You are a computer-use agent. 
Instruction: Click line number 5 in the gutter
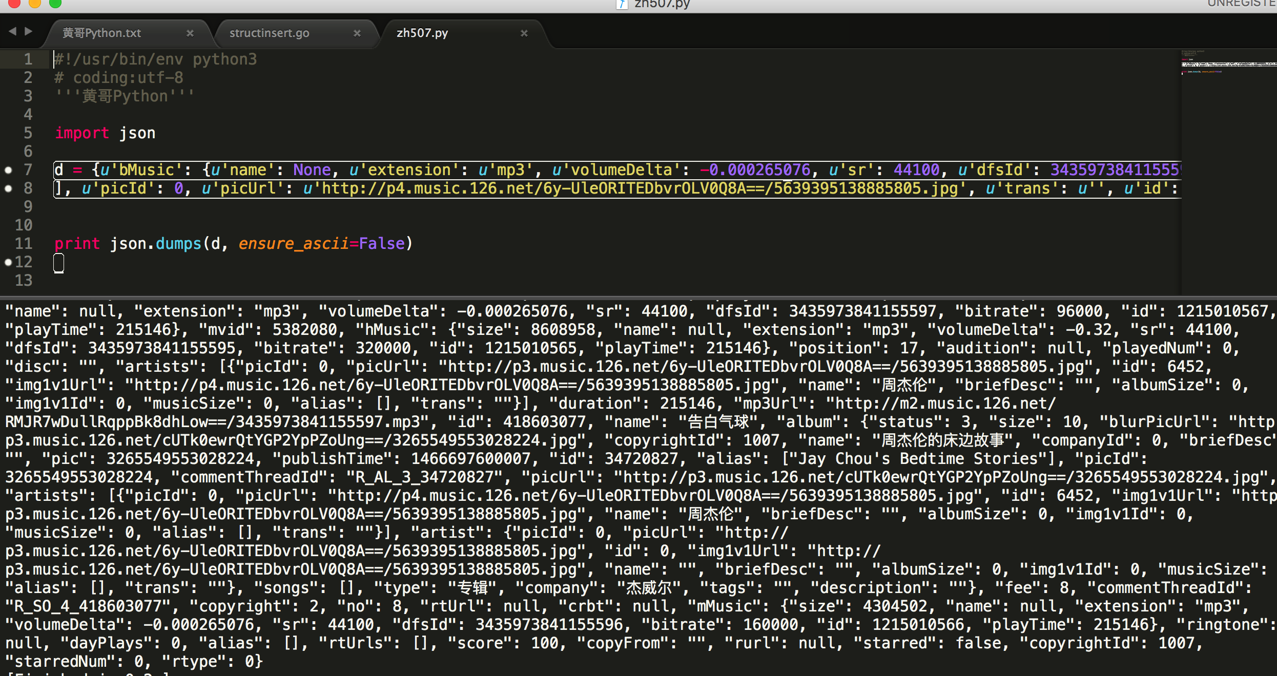pyautogui.click(x=28, y=133)
